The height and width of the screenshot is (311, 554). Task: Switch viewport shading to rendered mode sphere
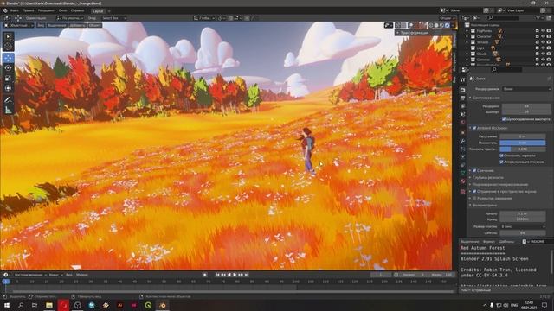point(448,25)
